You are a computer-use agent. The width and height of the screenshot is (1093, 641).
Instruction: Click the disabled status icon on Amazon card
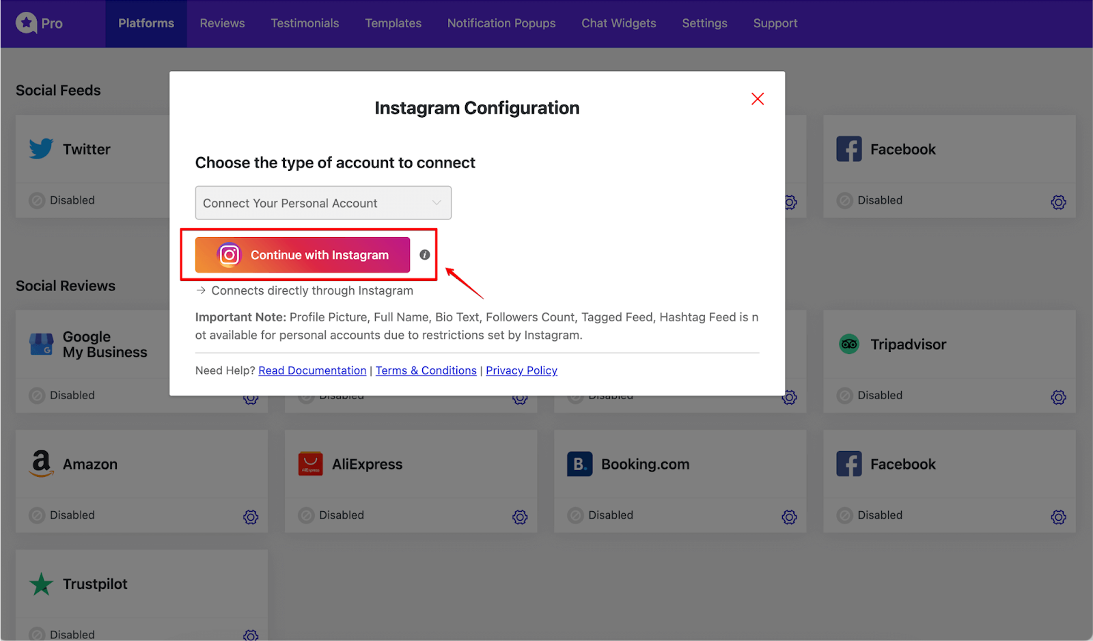[x=37, y=515]
